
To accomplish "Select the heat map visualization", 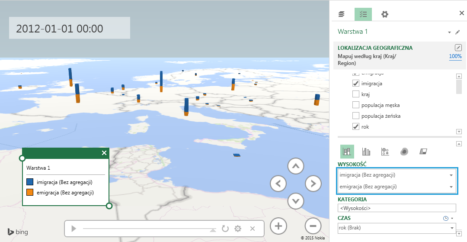I will pyautogui.click(x=404, y=152).
